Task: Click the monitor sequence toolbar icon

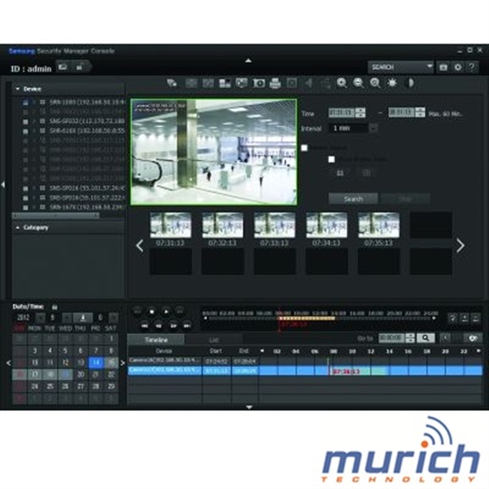Action: tap(241, 82)
